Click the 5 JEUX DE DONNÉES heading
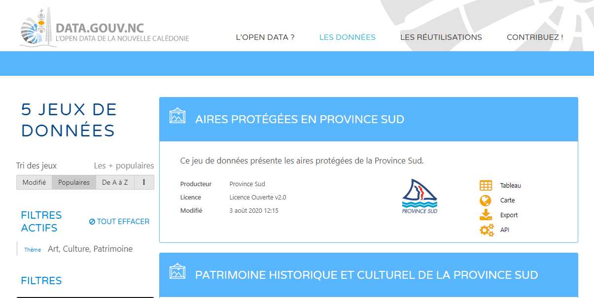The height and width of the screenshot is (298, 594). click(69, 120)
